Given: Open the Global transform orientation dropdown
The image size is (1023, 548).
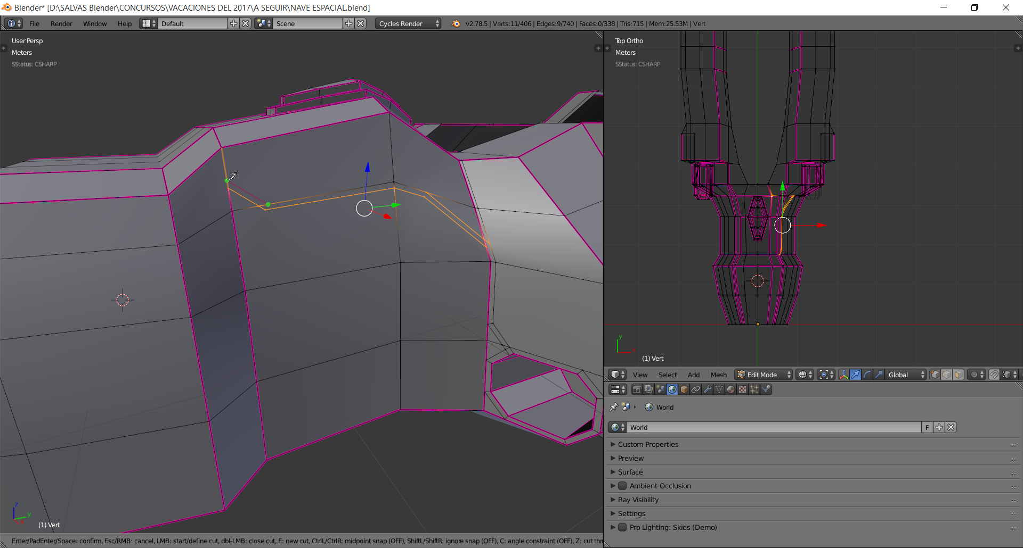Looking at the screenshot, I should coord(906,375).
